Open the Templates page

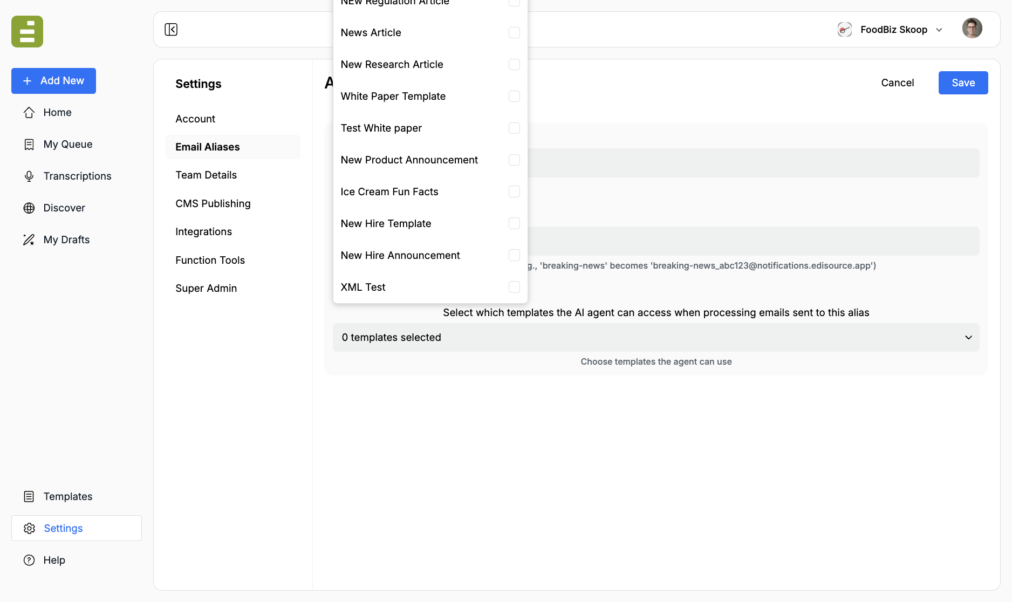click(x=68, y=496)
